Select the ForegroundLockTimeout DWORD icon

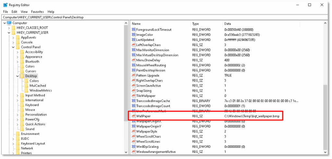(x=133, y=30)
